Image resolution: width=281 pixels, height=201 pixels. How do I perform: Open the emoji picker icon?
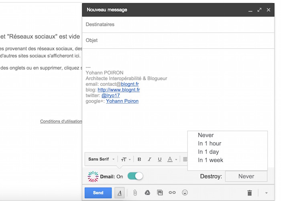(185, 193)
